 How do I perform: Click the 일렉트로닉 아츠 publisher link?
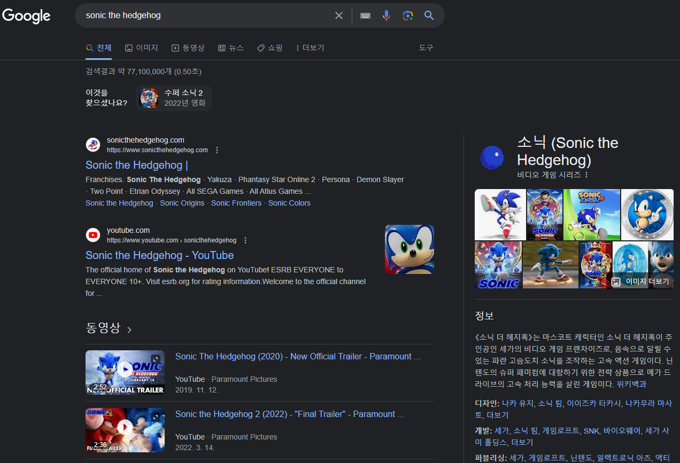(x=623, y=458)
